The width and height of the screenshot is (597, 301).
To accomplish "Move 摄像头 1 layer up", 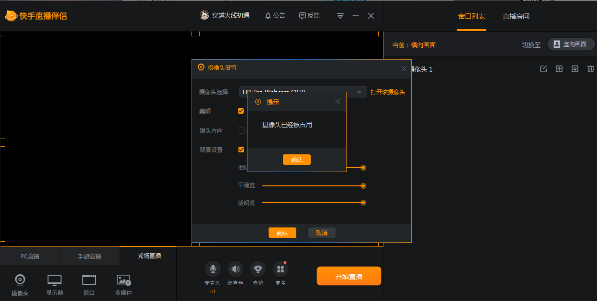I will pos(559,69).
